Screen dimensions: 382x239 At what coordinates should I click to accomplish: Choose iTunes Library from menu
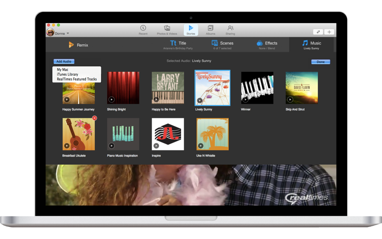click(68, 74)
